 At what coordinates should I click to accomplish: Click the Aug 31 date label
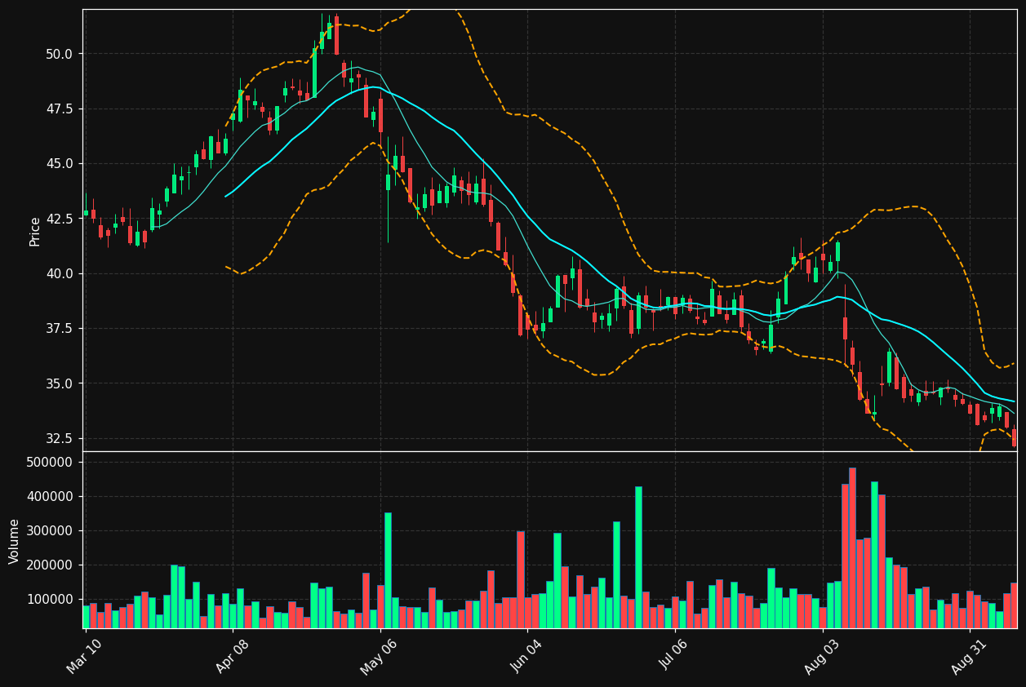pyautogui.click(x=969, y=657)
